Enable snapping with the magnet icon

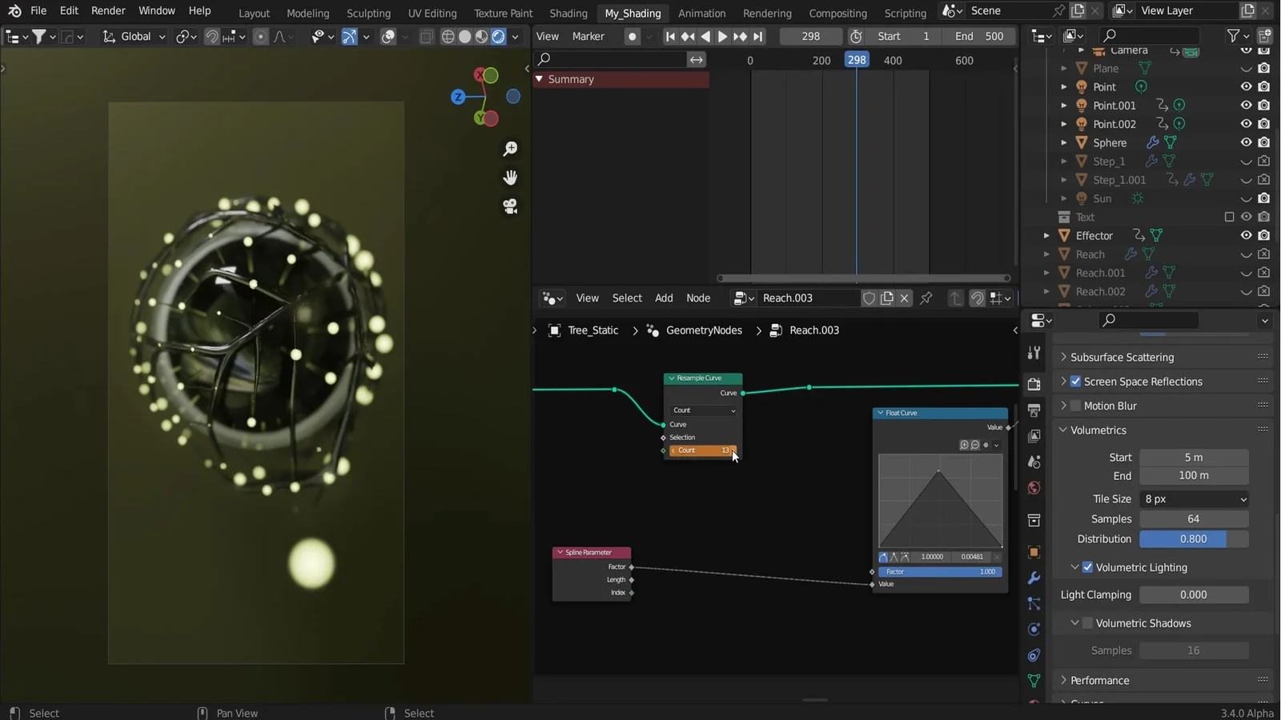[x=212, y=36]
